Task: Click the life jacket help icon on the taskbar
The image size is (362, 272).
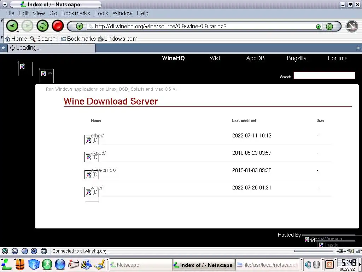Action: (x=20, y=264)
